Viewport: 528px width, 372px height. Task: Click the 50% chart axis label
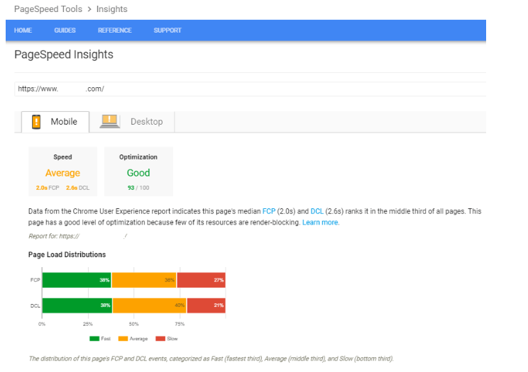pos(133,325)
